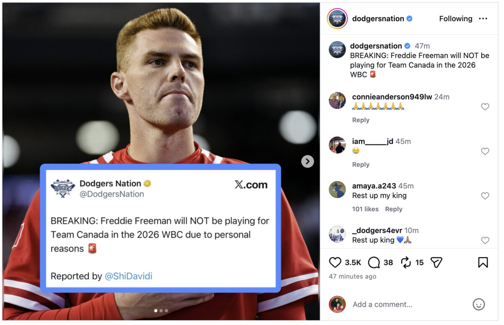Jump to the second carousel slide dot
The height and width of the screenshot is (325, 504).
click(161, 311)
